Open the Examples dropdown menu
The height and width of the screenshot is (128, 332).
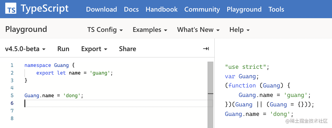[x=150, y=30]
